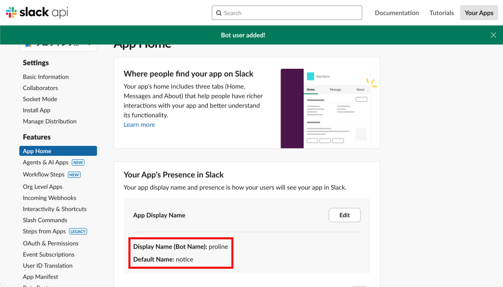Click the Slack API logo
503x287 pixels.
37,13
